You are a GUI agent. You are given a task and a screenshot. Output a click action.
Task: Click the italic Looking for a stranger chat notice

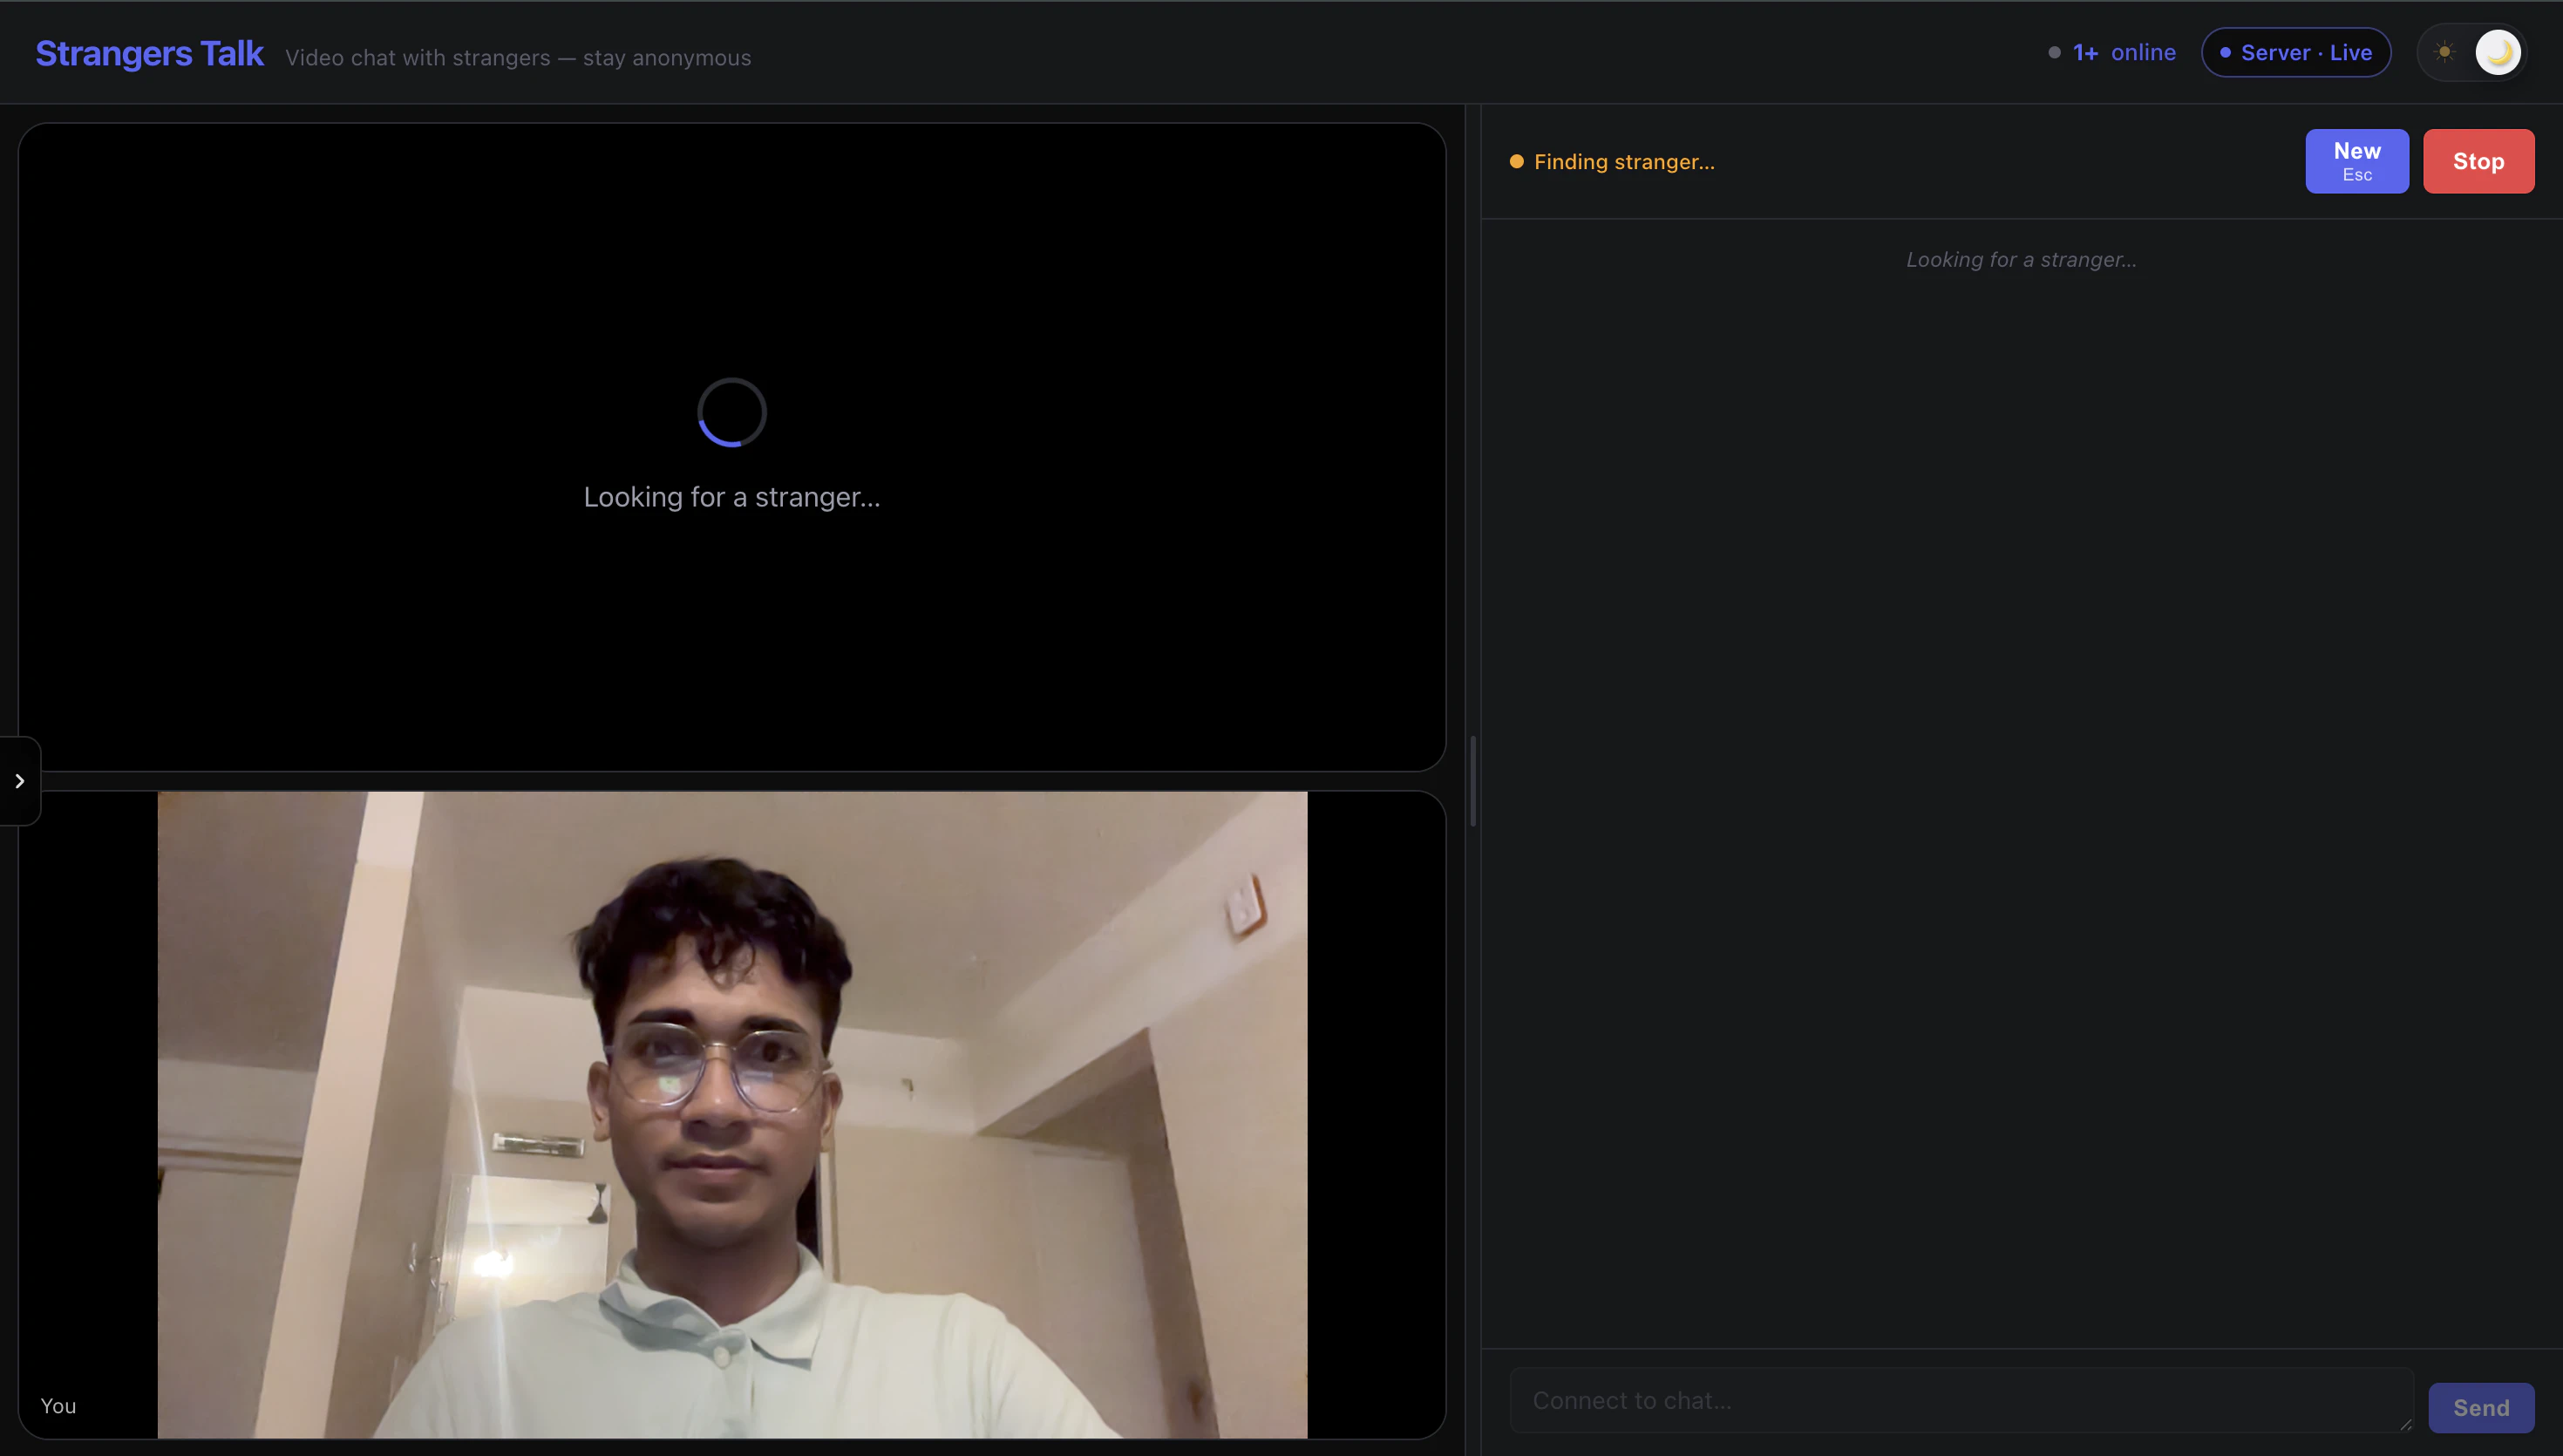2020,260
